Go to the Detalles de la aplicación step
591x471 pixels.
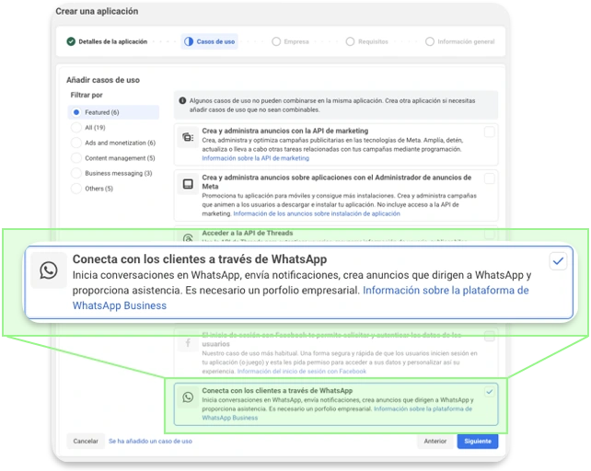(107, 41)
